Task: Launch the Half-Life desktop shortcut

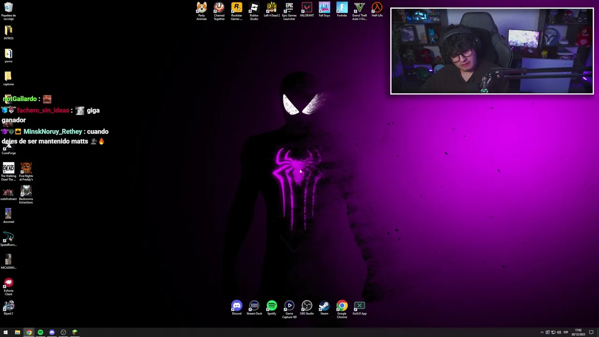Action: (x=377, y=10)
